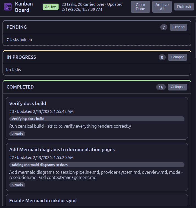Open the Enable Mermaid in mkdocs.yml task

coord(43,201)
